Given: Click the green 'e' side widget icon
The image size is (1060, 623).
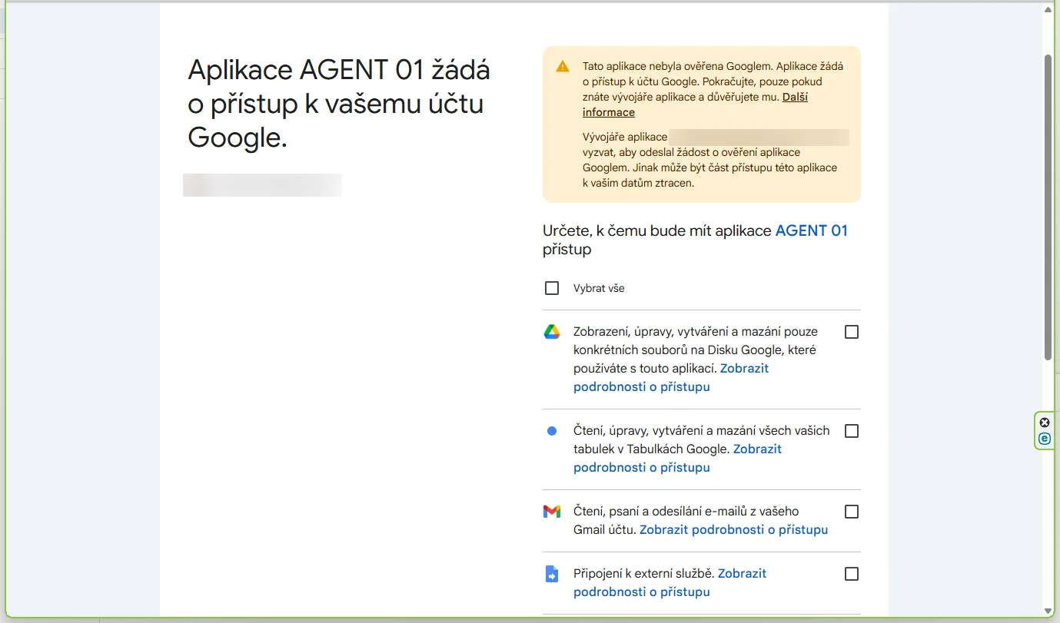Looking at the screenshot, I should tap(1044, 439).
